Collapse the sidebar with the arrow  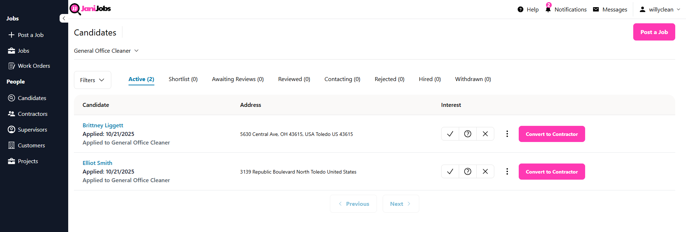[64, 18]
